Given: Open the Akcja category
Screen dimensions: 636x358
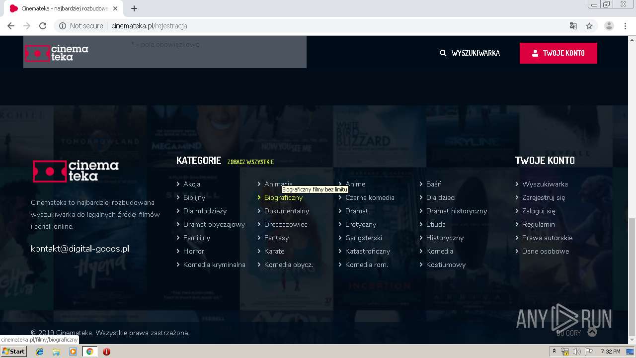Looking at the screenshot, I should point(191,184).
